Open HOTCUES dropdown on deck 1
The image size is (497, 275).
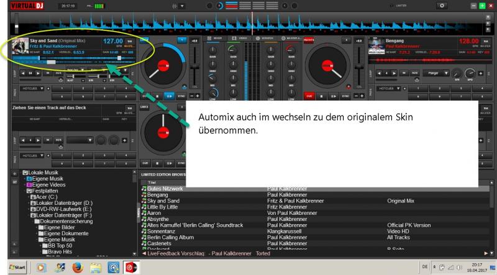click(33, 88)
